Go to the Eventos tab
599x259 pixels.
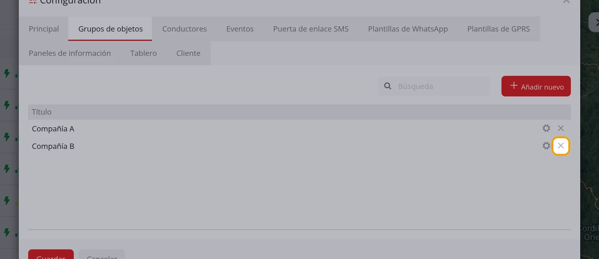pos(240,29)
